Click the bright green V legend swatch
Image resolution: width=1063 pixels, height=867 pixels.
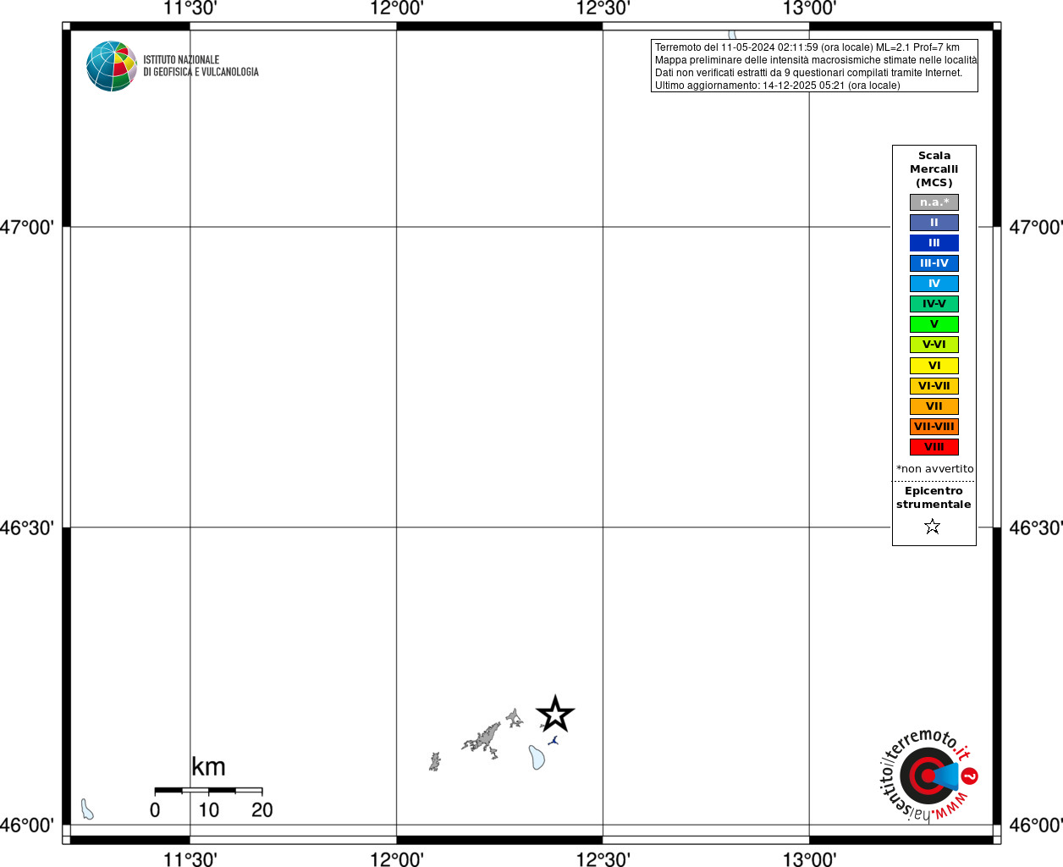934,324
